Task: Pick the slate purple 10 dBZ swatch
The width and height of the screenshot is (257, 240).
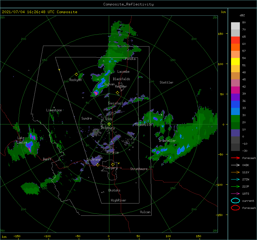Action: click(x=235, y=133)
